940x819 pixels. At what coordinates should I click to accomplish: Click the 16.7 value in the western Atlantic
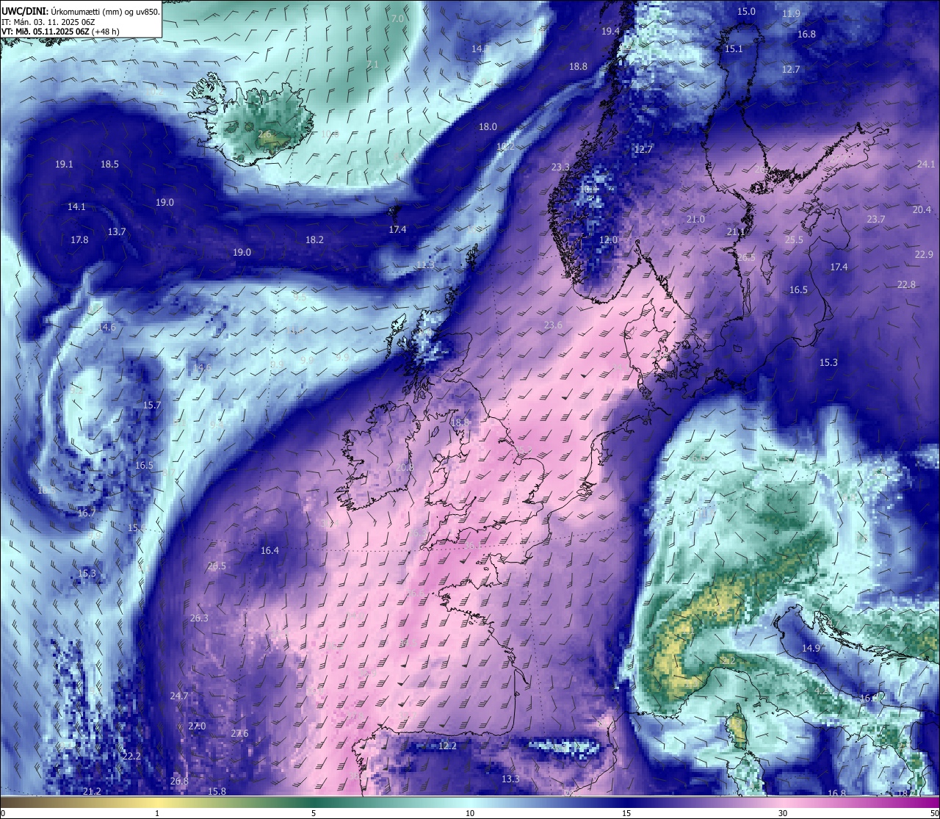[87, 513]
